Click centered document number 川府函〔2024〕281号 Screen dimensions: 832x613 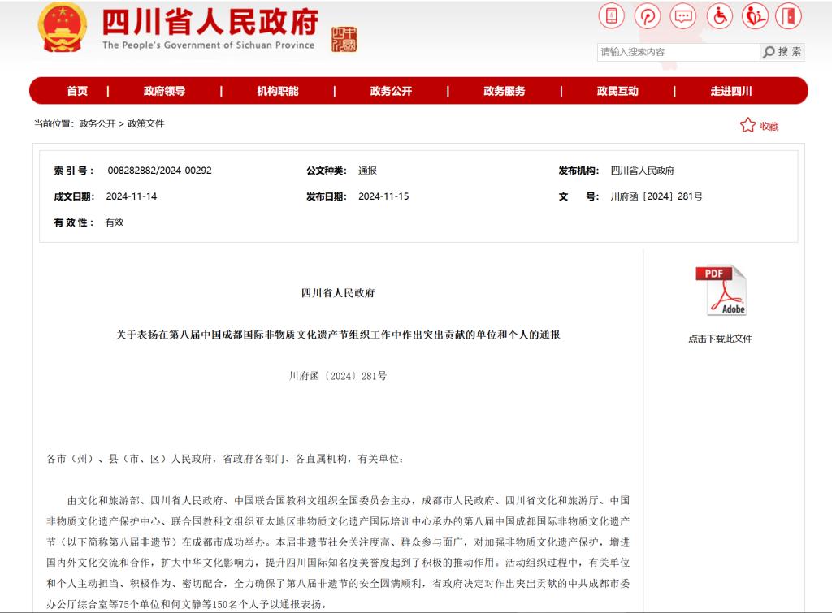tap(338, 376)
